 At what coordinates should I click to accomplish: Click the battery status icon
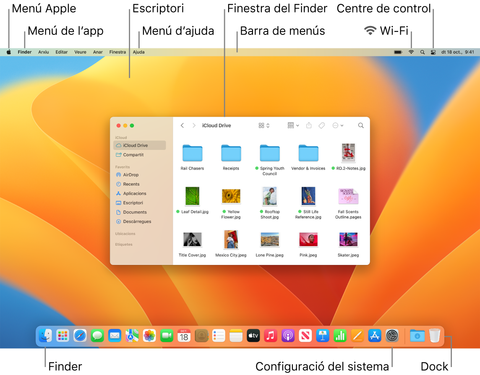pyautogui.click(x=398, y=52)
